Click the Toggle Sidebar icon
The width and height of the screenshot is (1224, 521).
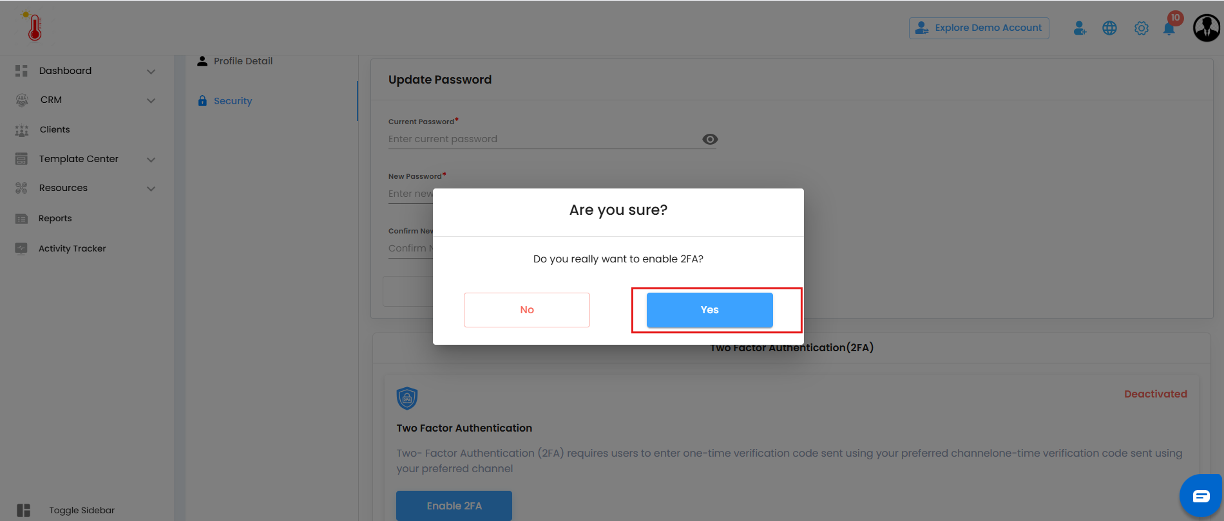pyautogui.click(x=24, y=510)
